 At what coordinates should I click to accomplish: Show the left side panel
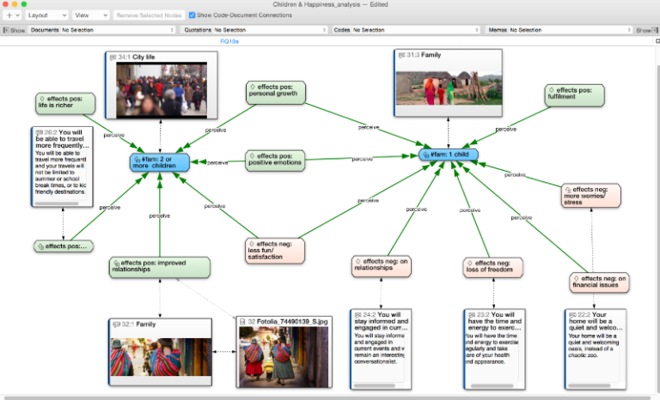click(14, 30)
